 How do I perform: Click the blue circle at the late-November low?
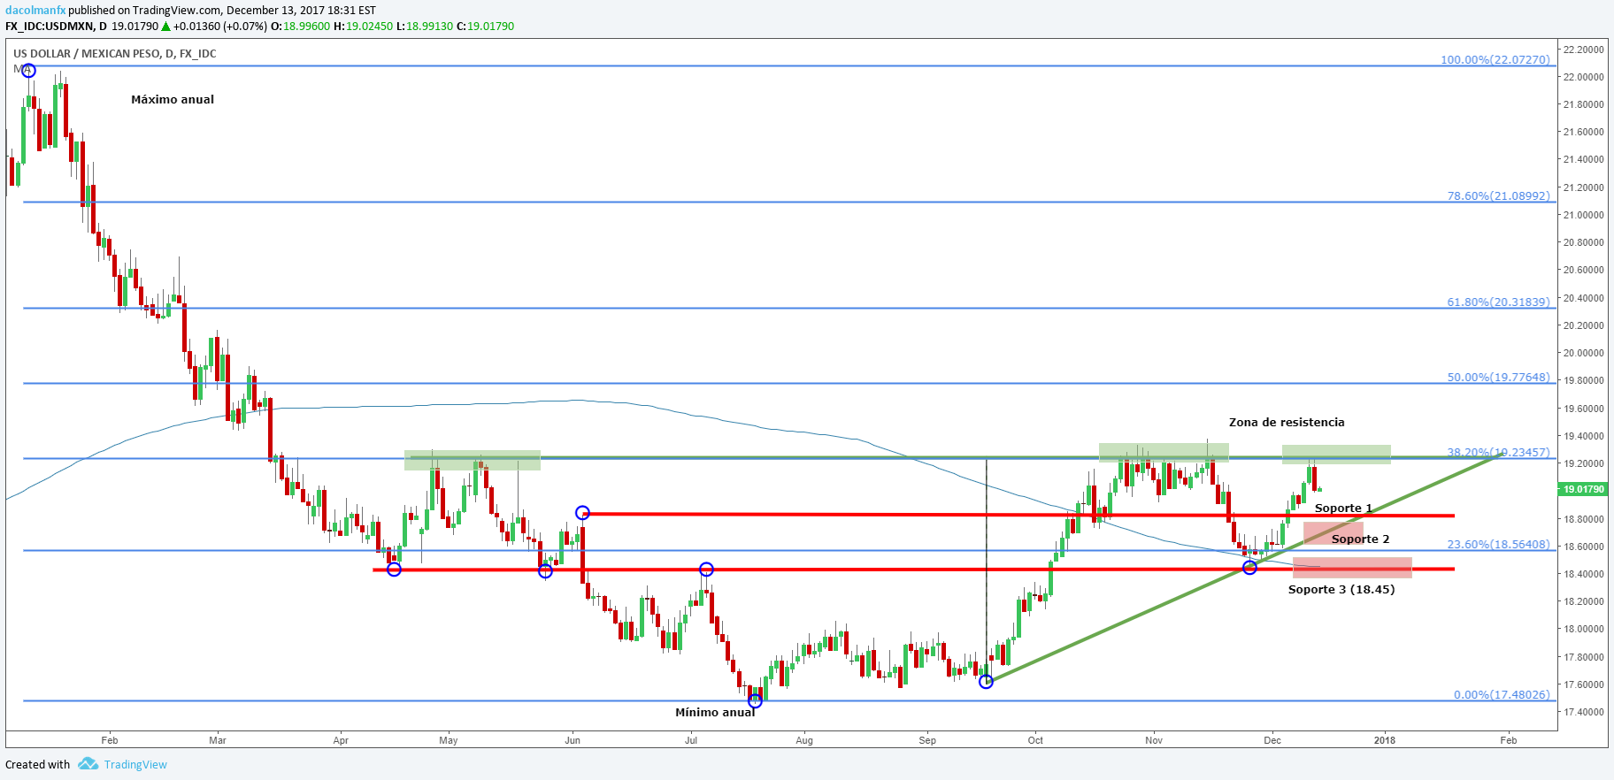[x=1249, y=568]
